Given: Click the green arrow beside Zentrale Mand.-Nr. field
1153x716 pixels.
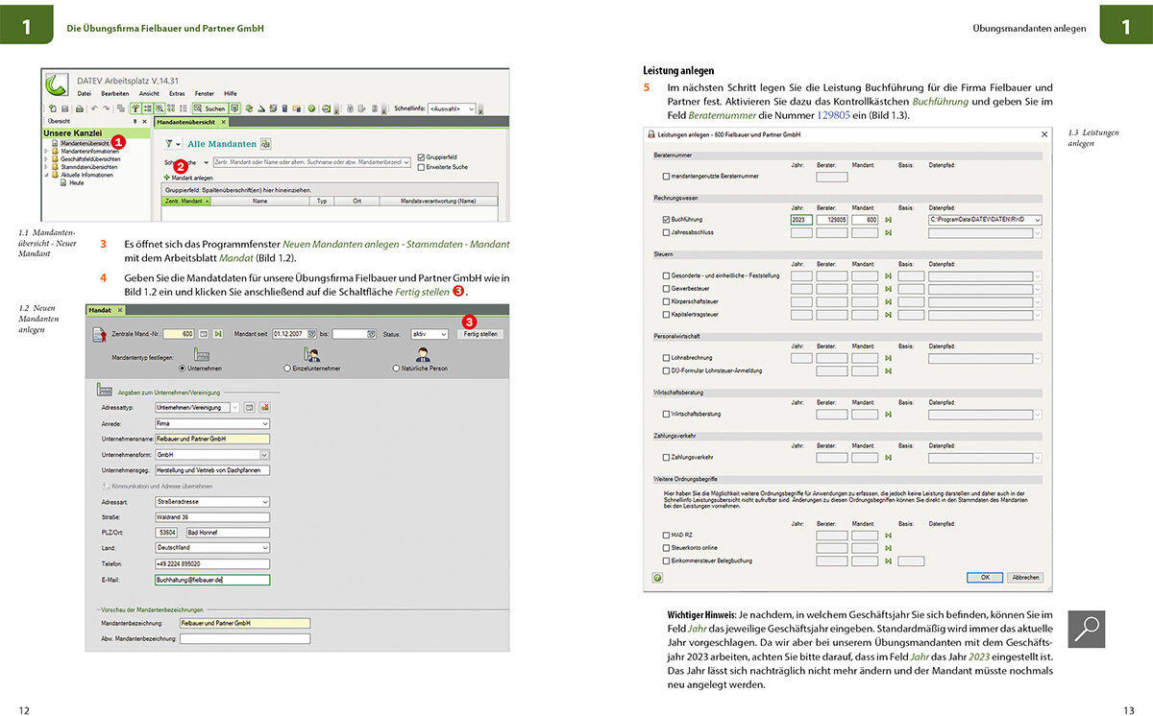Looking at the screenshot, I should click(x=218, y=334).
